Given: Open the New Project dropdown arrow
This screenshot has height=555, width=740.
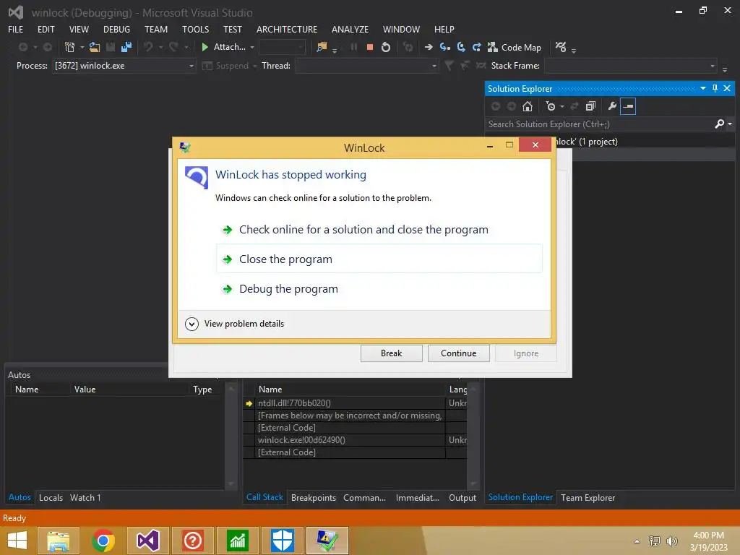Looking at the screenshot, I should click(82, 47).
